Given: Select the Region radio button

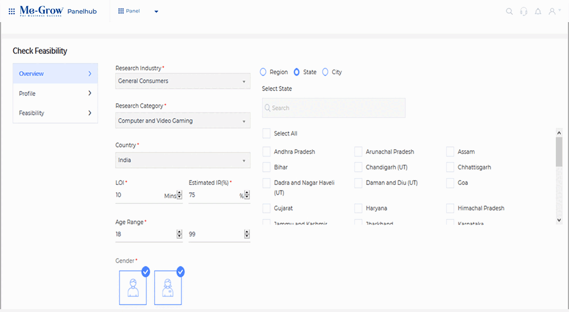Looking at the screenshot, I should pos(263,72).
